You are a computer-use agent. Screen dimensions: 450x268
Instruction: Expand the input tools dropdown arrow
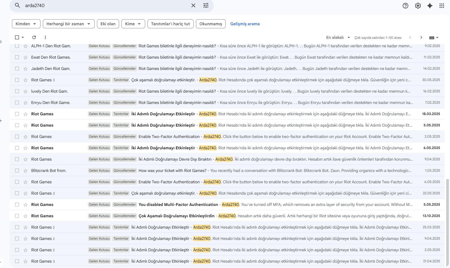437,38
